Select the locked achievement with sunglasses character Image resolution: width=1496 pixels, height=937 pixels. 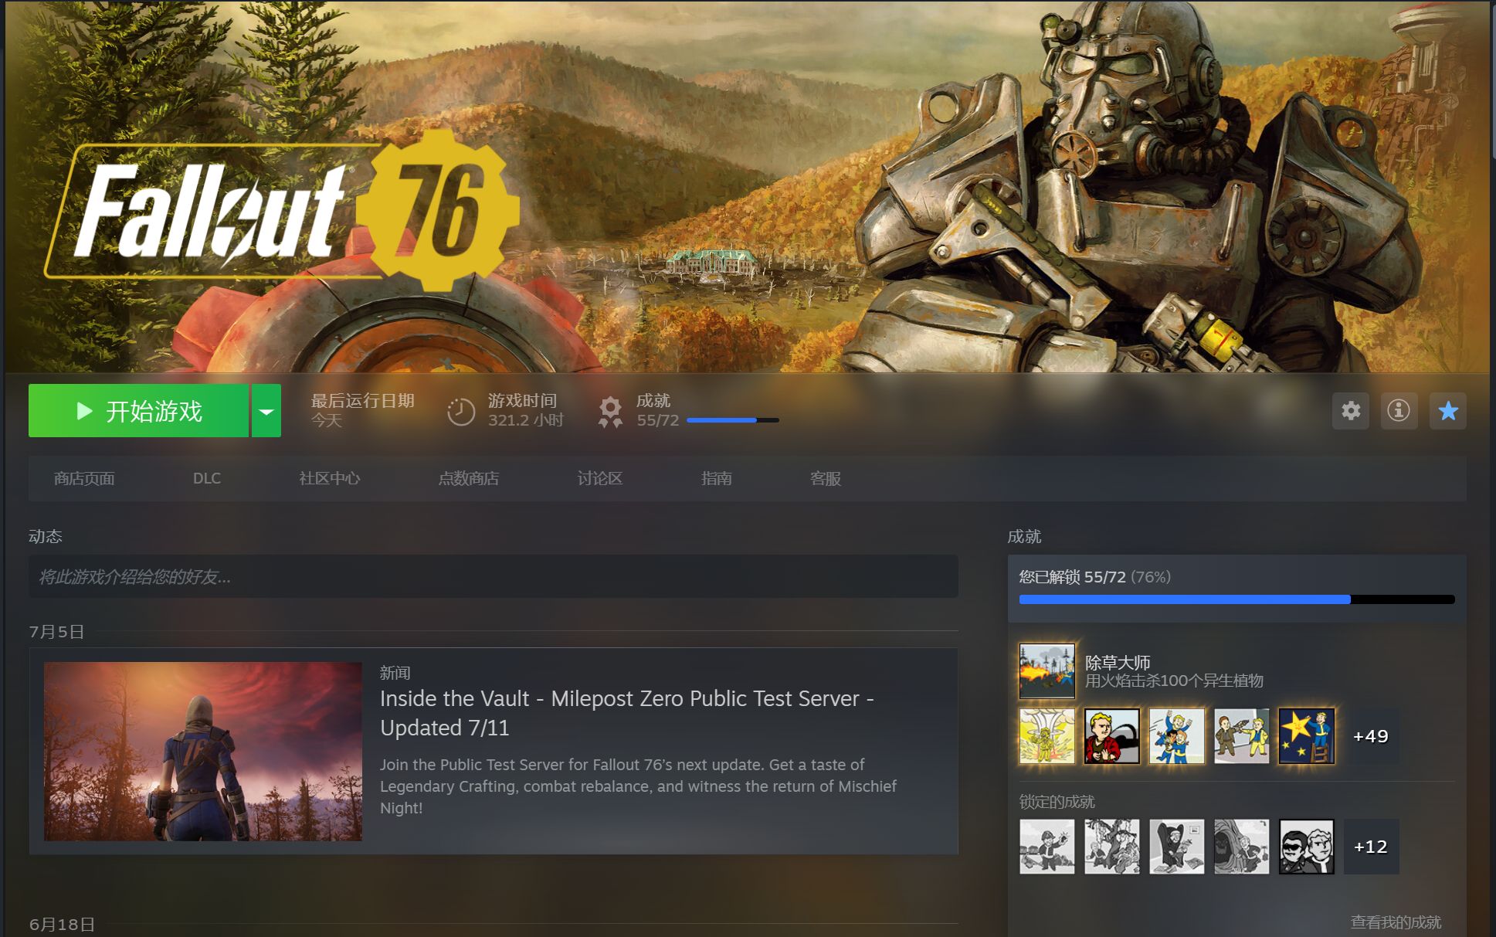click(x=1306, y=847)
